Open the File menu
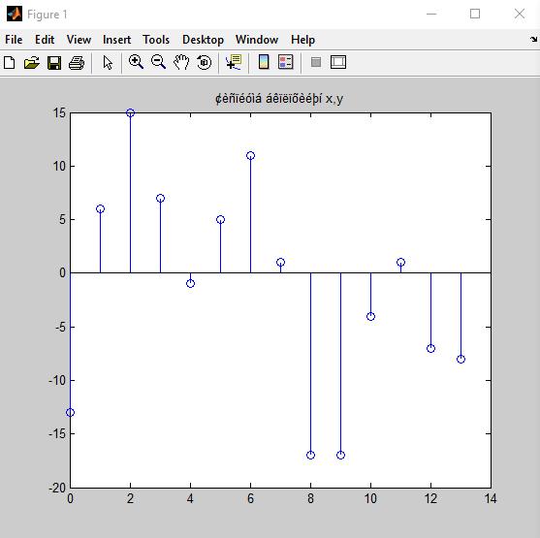This screenshot has height=538, width=540. pos(14,40)
